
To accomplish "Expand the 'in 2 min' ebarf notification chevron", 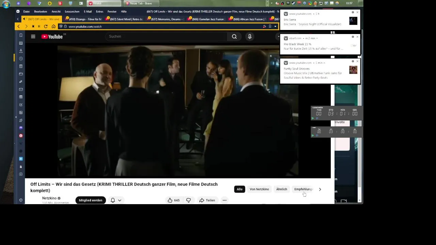I will pos(317,38).
